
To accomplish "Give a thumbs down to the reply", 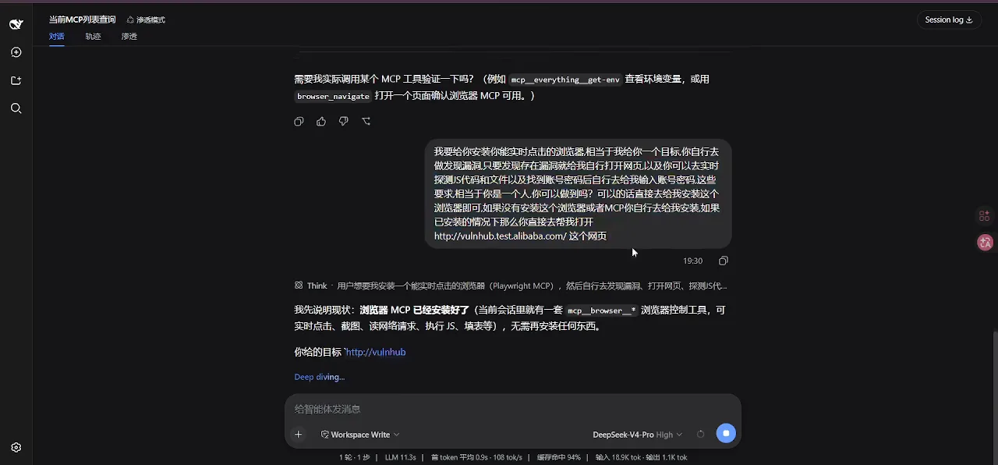I will click(344, 121).
